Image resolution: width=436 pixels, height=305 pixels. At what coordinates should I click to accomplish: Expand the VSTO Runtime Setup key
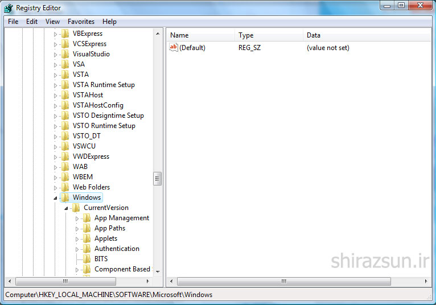point(55,126)
